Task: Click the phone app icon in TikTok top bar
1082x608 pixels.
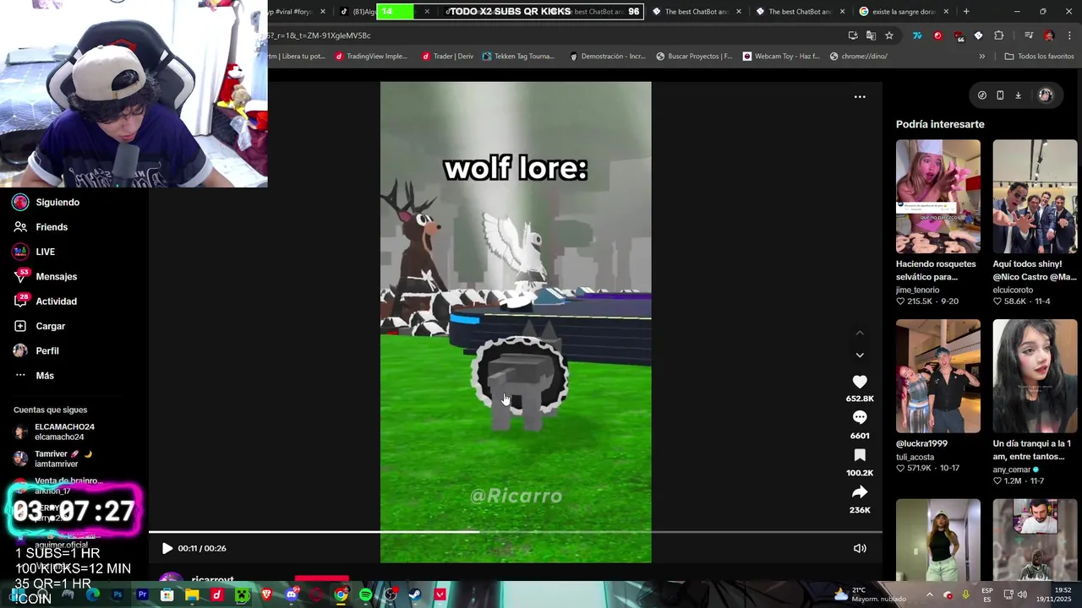Action: (1000, 95)
